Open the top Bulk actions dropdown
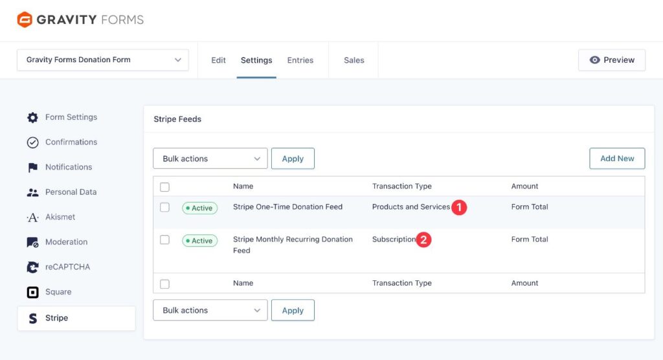This screenshot has width=663, height=360. (210, 159)
